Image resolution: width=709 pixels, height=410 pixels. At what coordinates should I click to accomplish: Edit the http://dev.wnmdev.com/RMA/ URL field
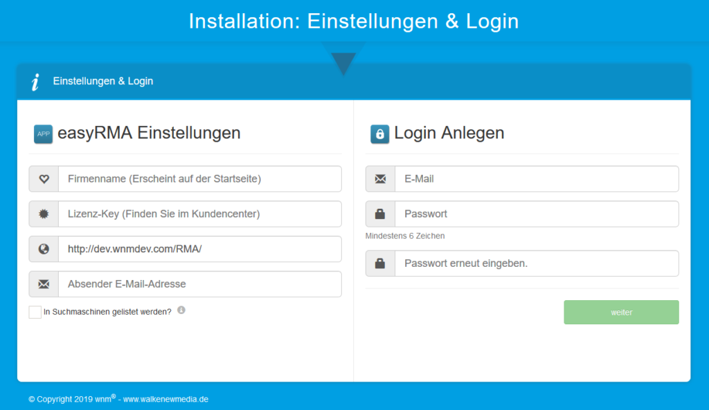(x=200, y=249)
